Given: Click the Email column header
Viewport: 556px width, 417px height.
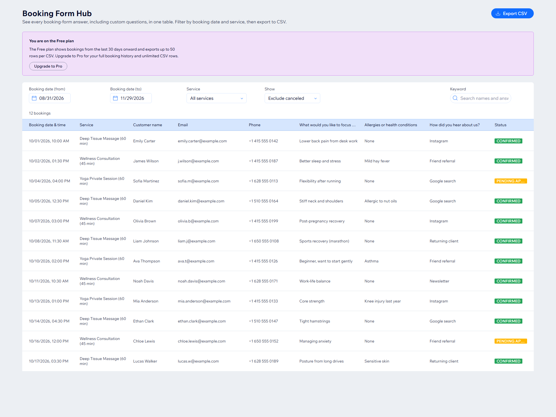Looking at the screenshot, I should (183, 125).
